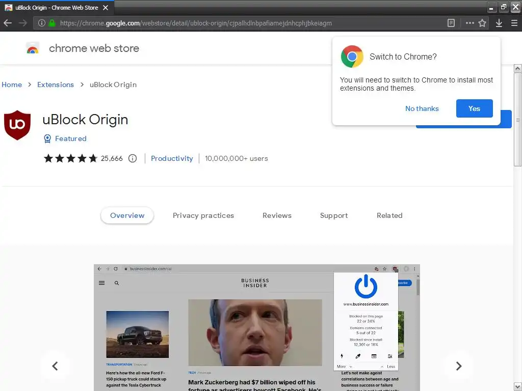Open the rating info circle icon

[133, 158]
